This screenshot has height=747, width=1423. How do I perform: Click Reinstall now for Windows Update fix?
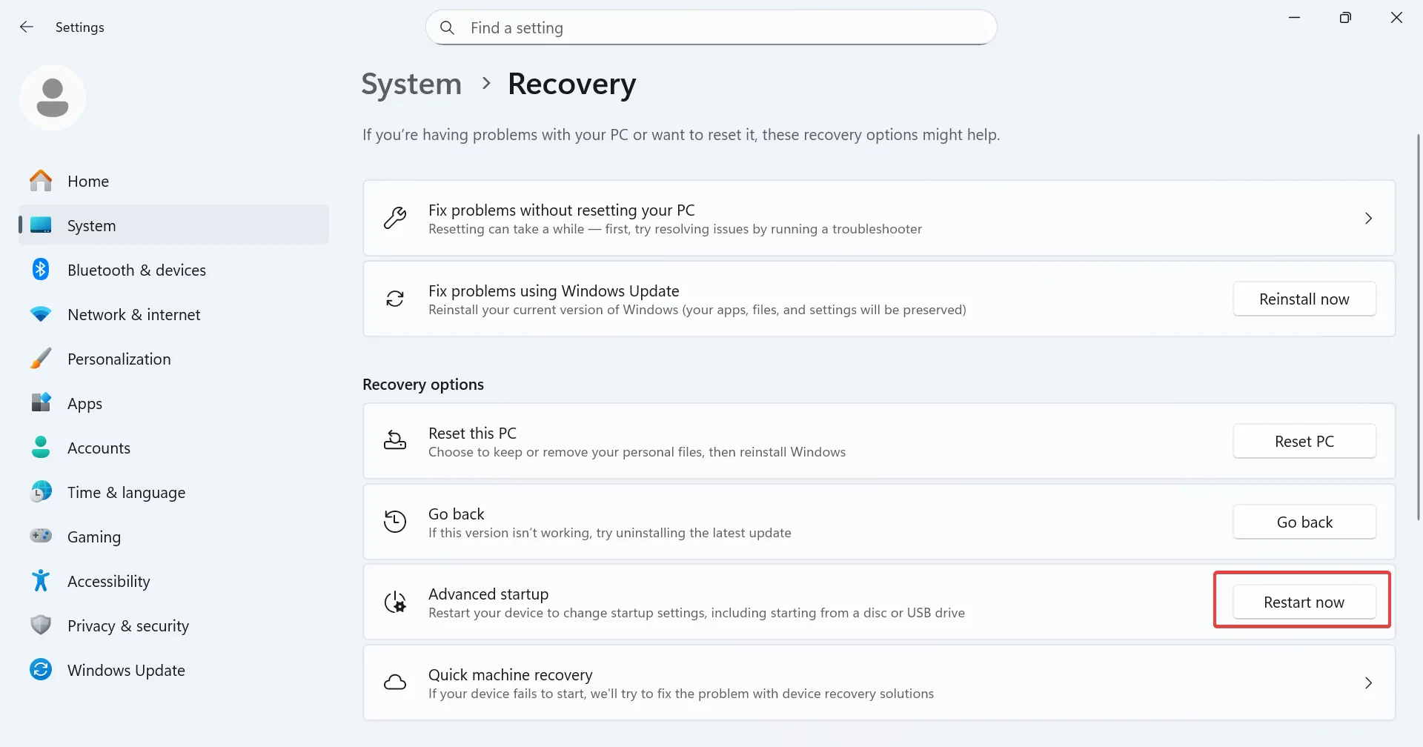(x=1304, y=299)
